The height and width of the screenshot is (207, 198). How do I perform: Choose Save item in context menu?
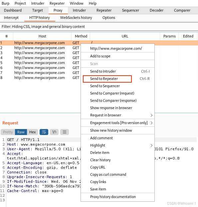click(117, 189)
